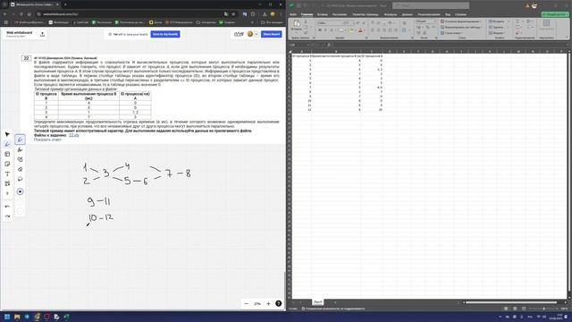The width and height of the screenshot is (572, 322).
Task: Reload the whiteboard page in browser
Action: tap(21, 14)
